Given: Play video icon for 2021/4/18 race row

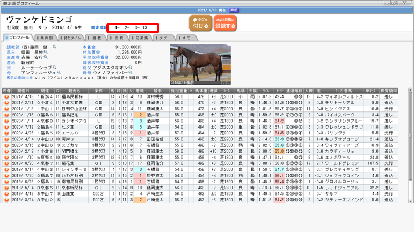Looking at the screenshot, I should [6, 97].
